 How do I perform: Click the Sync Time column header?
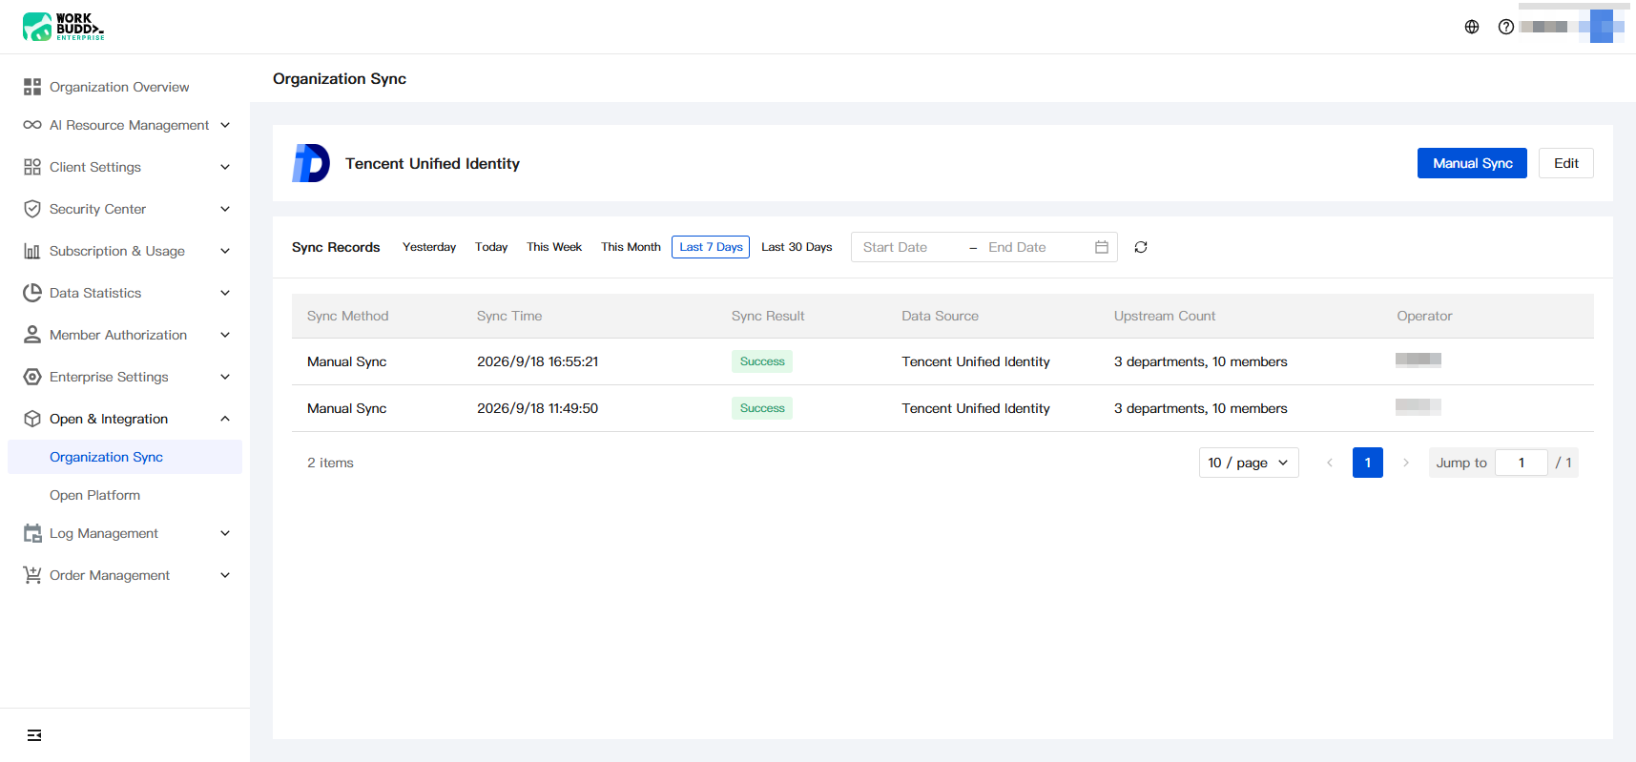point(509,316)
